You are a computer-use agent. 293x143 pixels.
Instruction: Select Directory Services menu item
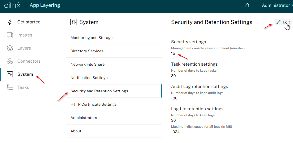[x=114, y=51]
